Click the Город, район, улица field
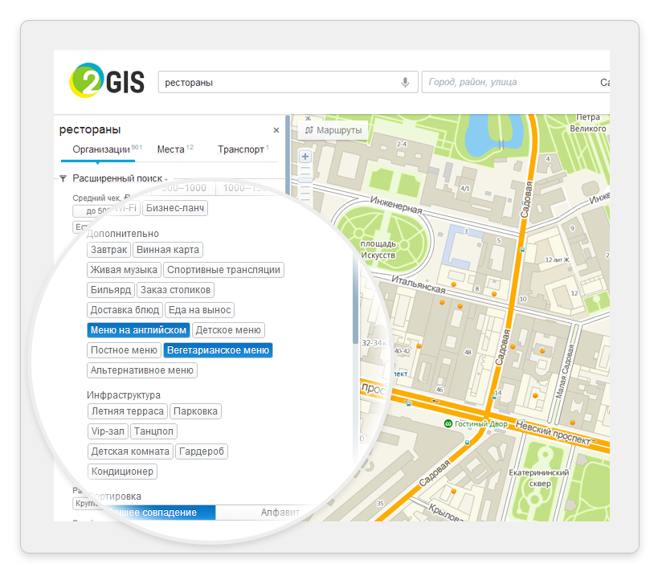Image resolution: width=658 pixels, height=576 pixels. click(516, 82)
